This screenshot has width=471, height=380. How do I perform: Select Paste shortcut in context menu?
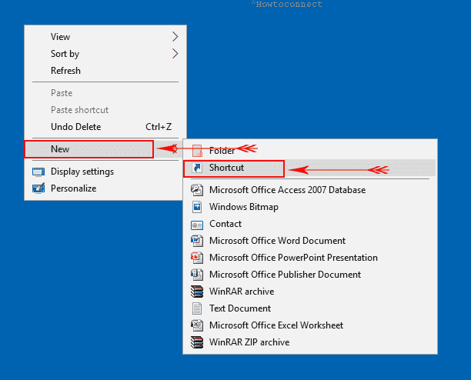[x=105, y=110]
